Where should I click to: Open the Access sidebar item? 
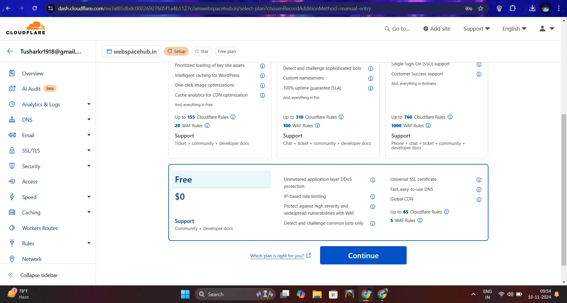30,182
